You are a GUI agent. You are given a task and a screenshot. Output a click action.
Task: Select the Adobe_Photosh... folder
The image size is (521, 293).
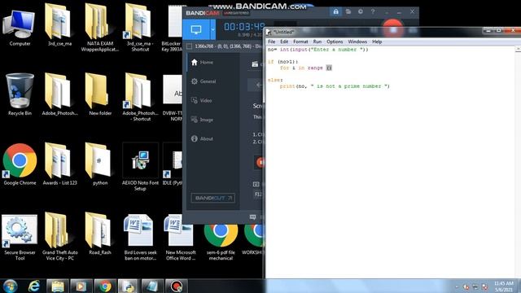pos(59,94)
